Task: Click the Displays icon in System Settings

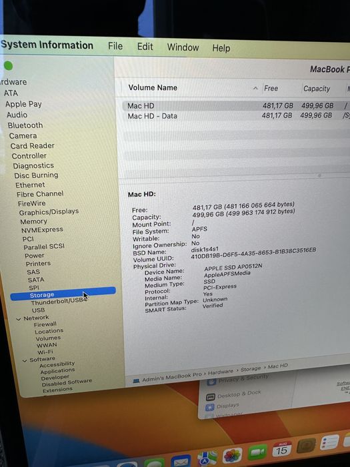Action: pos(210,408)
